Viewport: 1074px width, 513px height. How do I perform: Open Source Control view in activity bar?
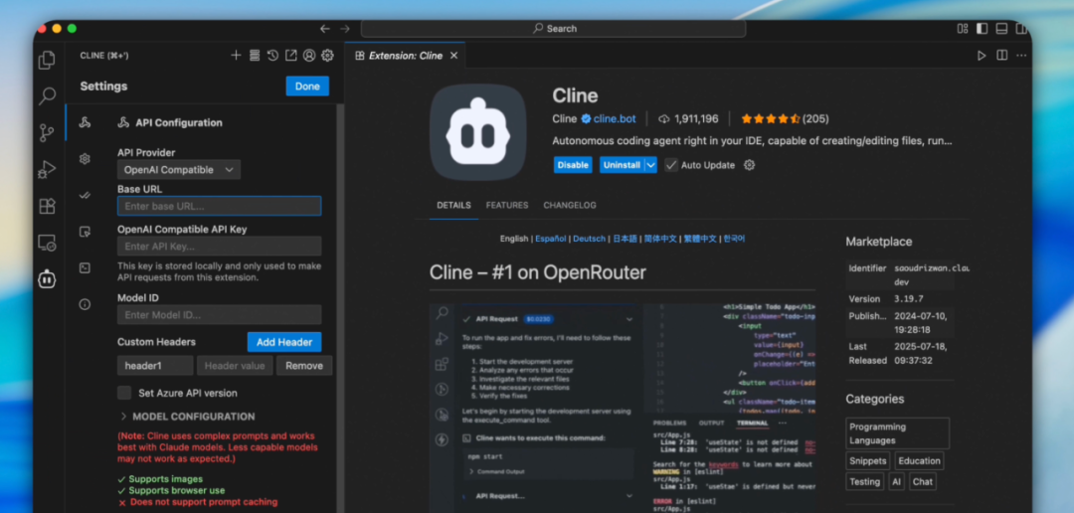click(x=47, y=133)
